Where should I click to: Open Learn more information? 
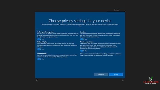(x=101, y=74)
